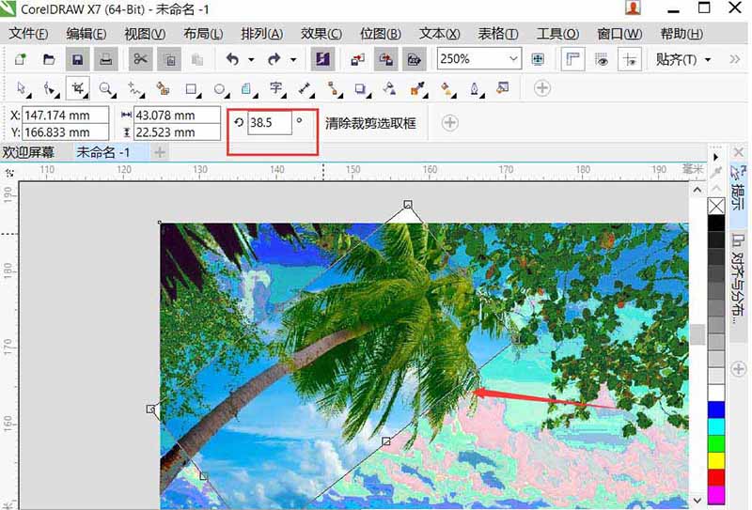Viewport: 752px width, 510px height.
Task: Redo the last action
Action: point(274,59)
